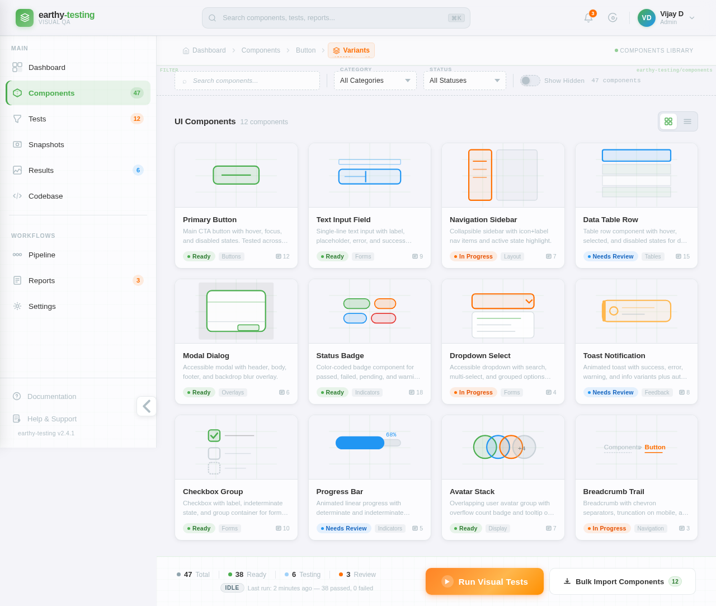Select the Variants breadcrumb tab

click(351, 50)
